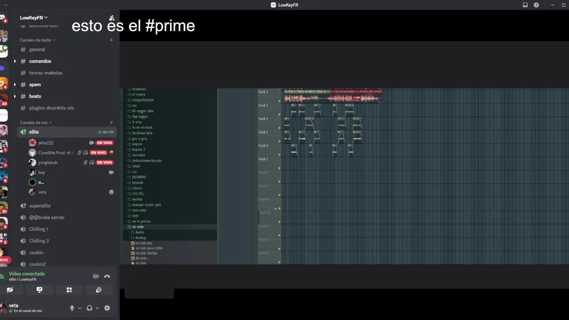
Task: Join the @@broke server voice channel
Action: 67,217
